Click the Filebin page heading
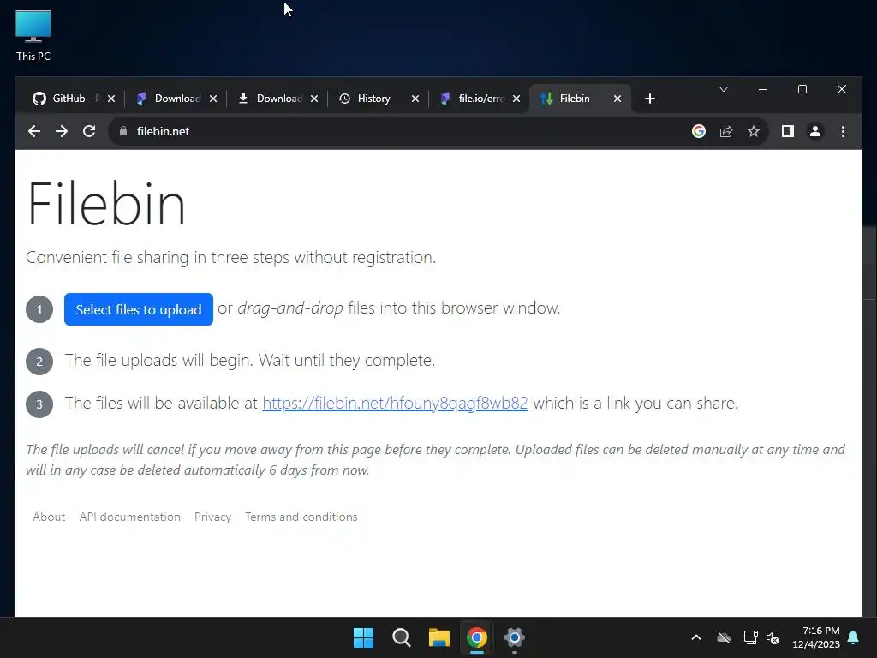877x658 pixels. click(x=106, y=204)
